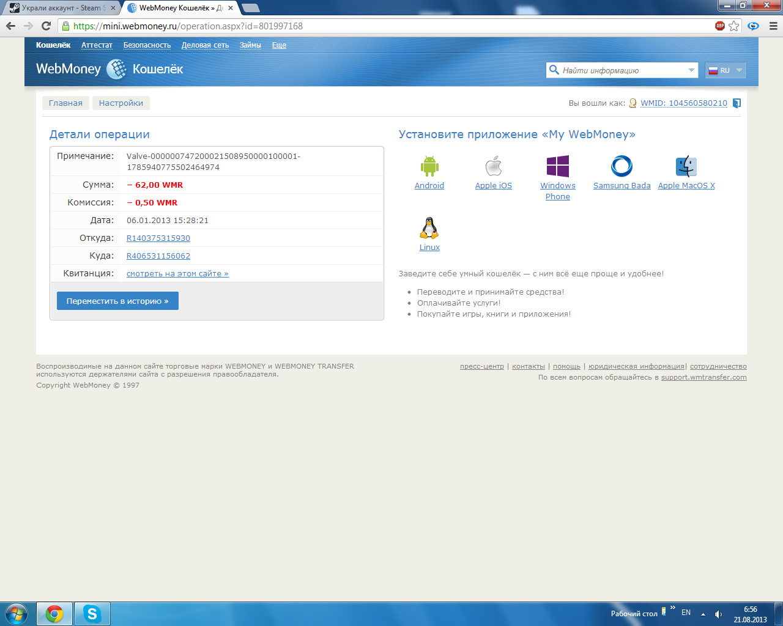The width and height of the screenshot is (783, 626).
Task: Click the Найти информацию search field
Action: (x=622, y=70)
